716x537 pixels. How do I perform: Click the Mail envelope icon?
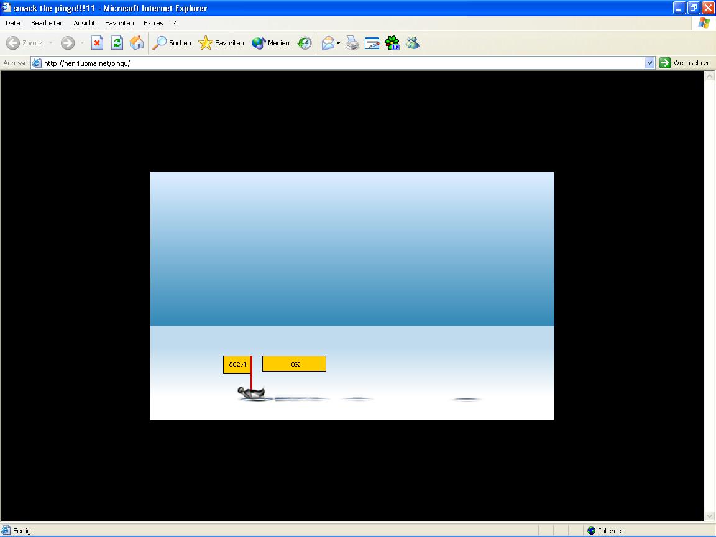pyautogui.click(x=328, y=43)
